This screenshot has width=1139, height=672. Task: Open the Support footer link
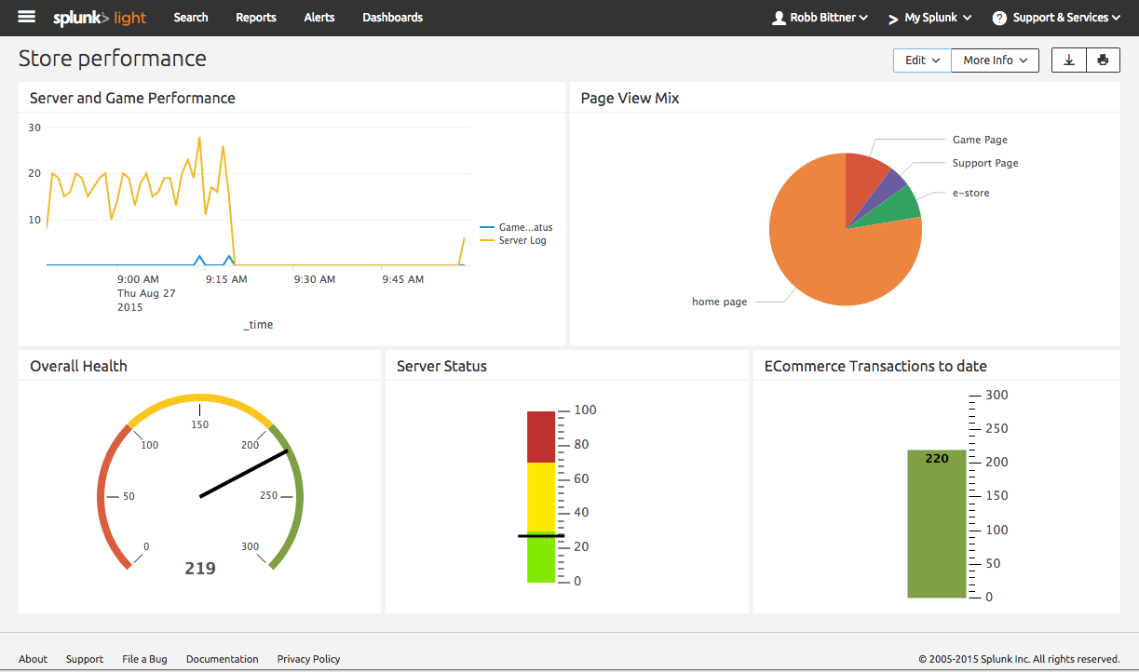click(x=85, y=659)
